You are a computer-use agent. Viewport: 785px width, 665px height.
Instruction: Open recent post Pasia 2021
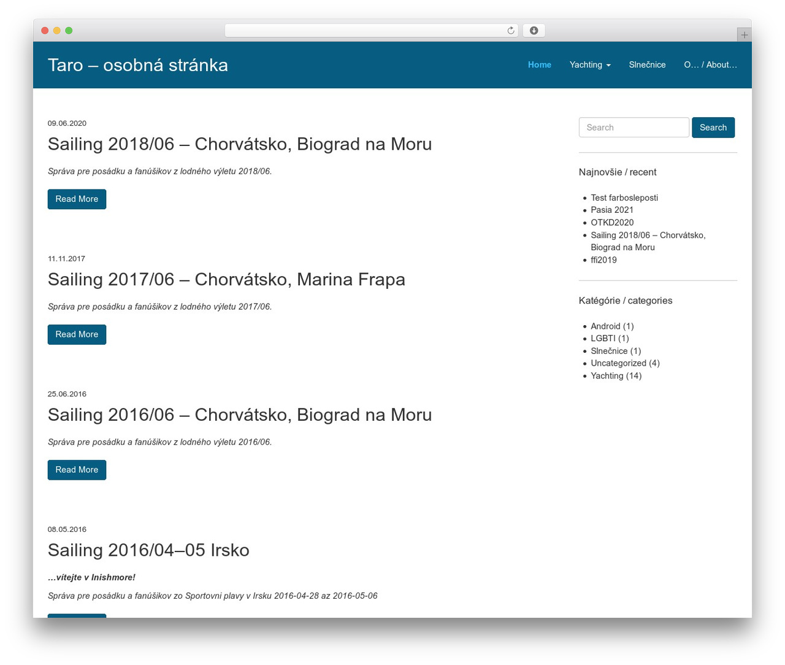click(612, 210)
